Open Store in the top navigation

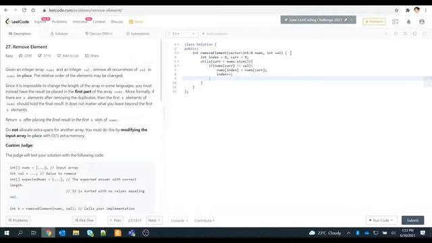136,22
